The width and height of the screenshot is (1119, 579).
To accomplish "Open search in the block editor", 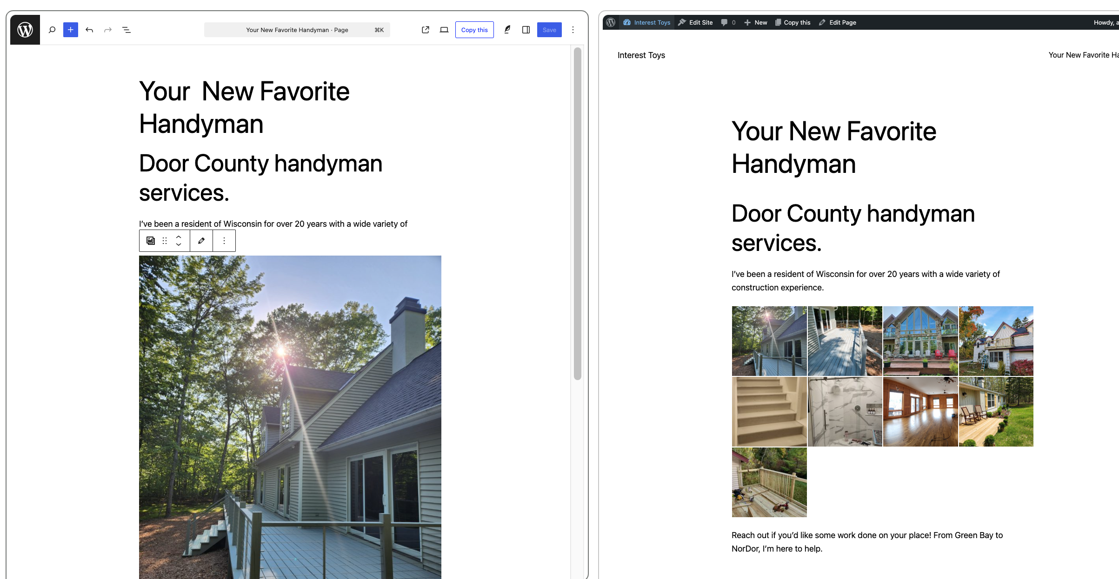I will [x=52, y=29].
